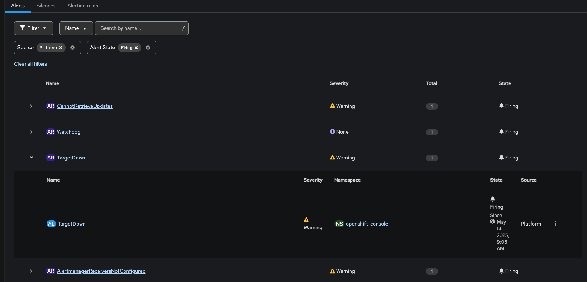587x282 pixels.
Task: Click the globe icon beside the May 14 timestamp
Action: click(493, 221)
